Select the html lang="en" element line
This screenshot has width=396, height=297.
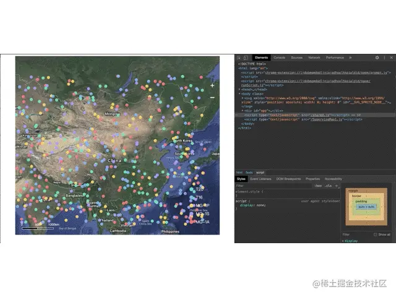(x=253, y=68)
